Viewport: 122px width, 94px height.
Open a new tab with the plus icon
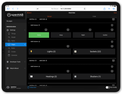[x=109, y=9]
